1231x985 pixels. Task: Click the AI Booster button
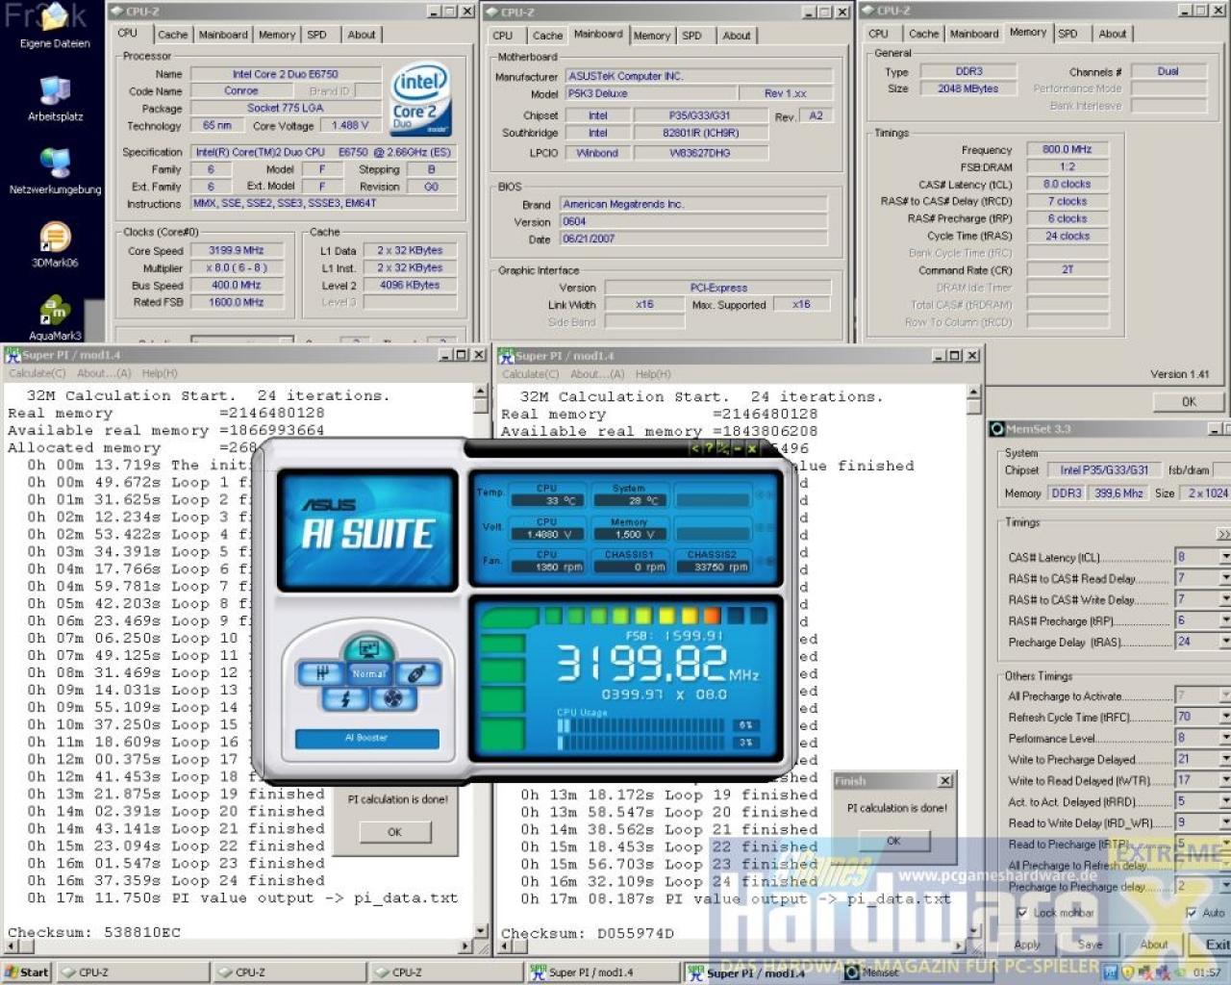(x=366, y=738)
